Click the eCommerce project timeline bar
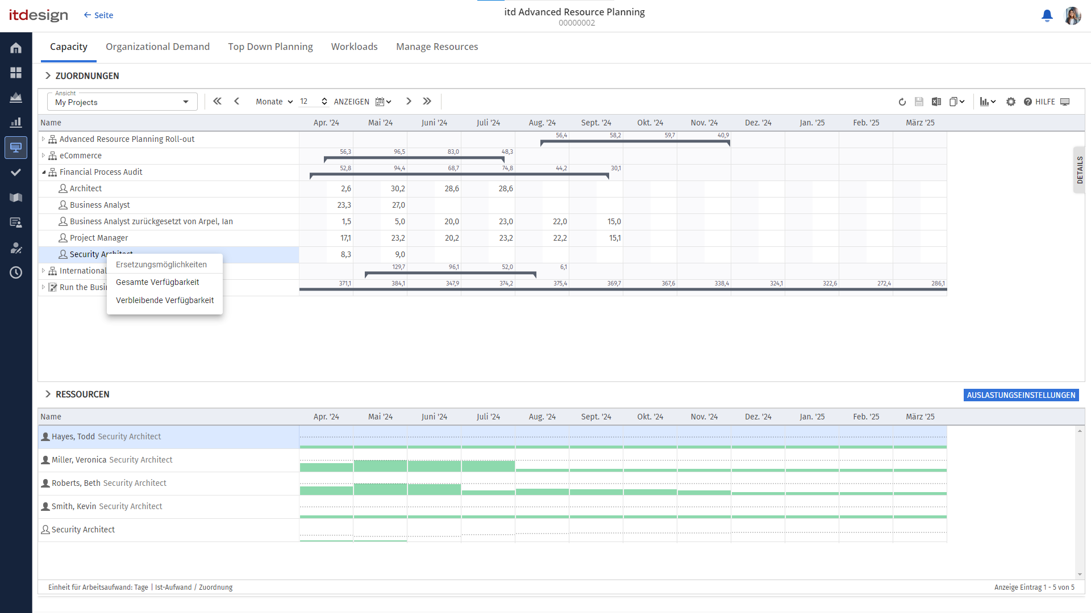 pos(414,158)
